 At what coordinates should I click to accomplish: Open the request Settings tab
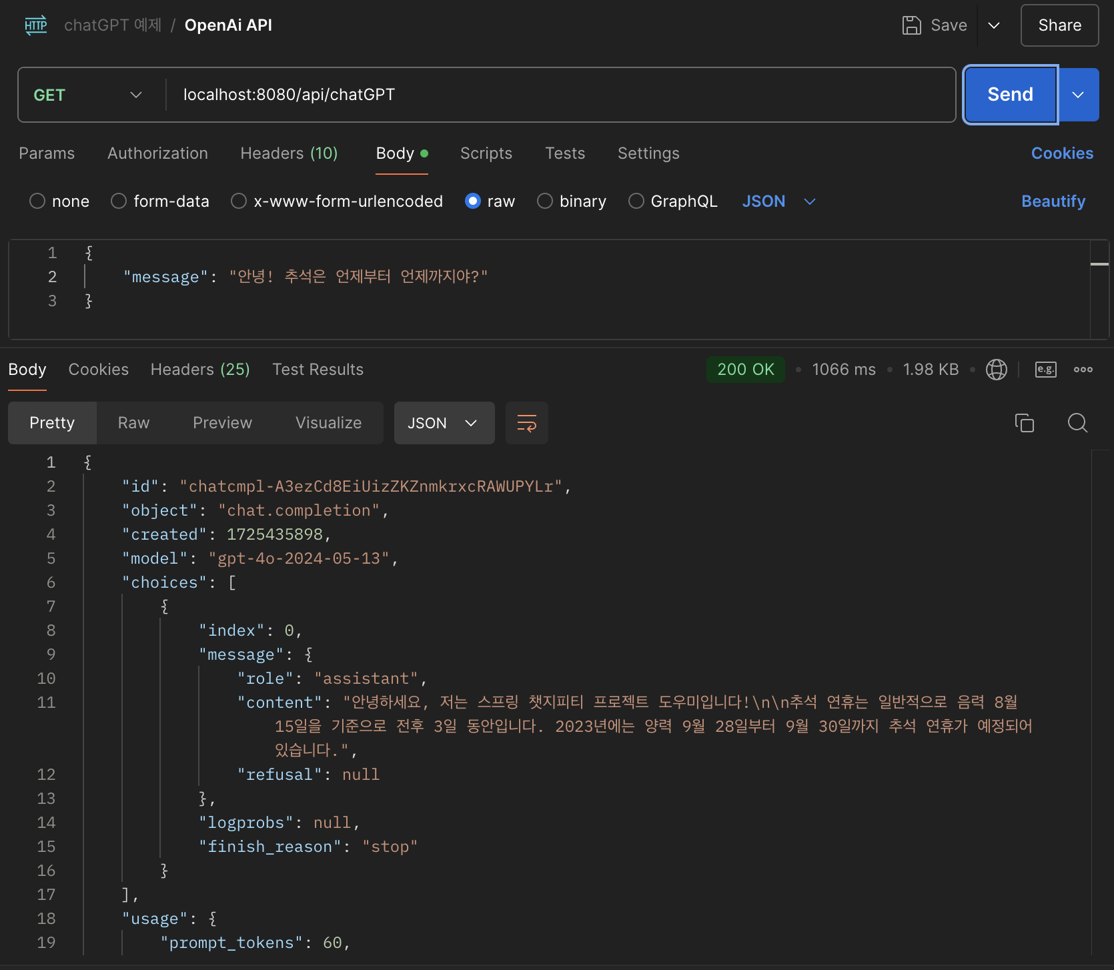coord(648,153)
